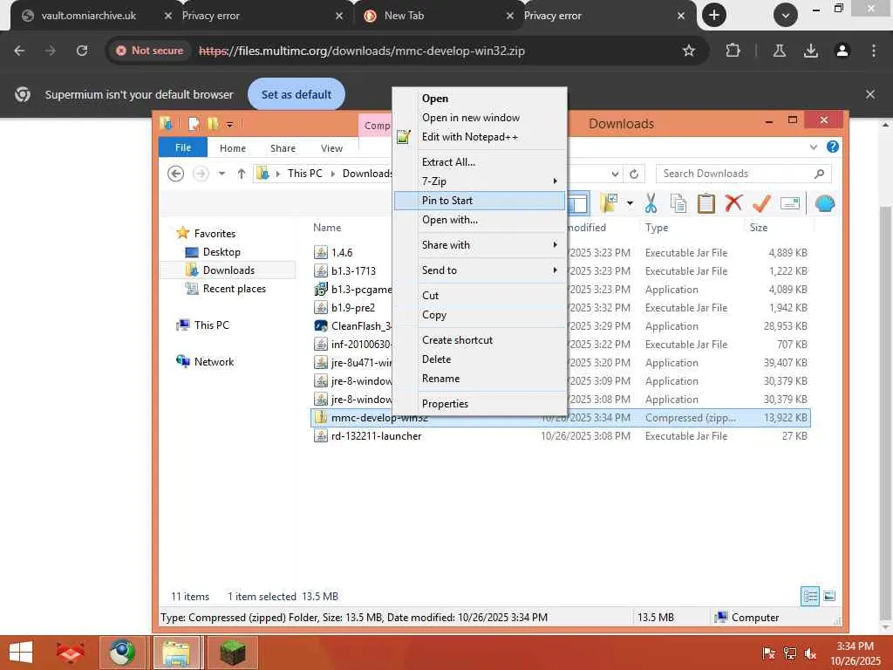Click the search magnifier in Search Downloads
The image size is (893, 670).
[x=819, y=174]
